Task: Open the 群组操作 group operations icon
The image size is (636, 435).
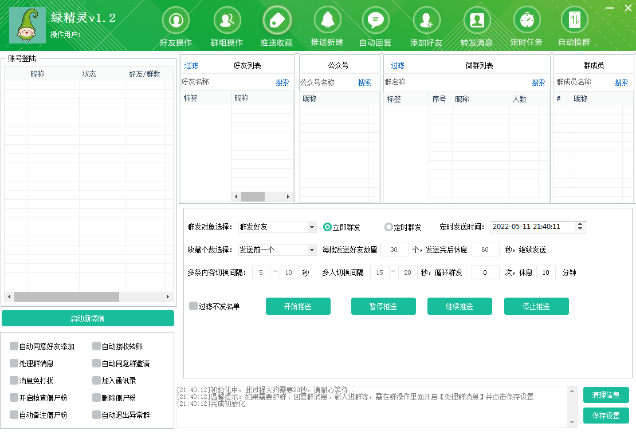Action: pyautogui.click(x=227, y=20)
